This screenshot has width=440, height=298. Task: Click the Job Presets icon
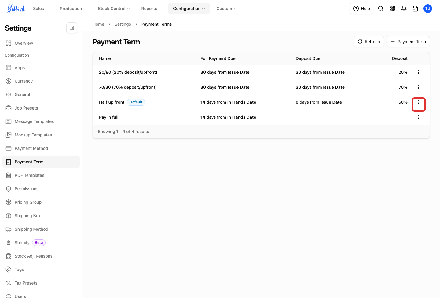9,108
